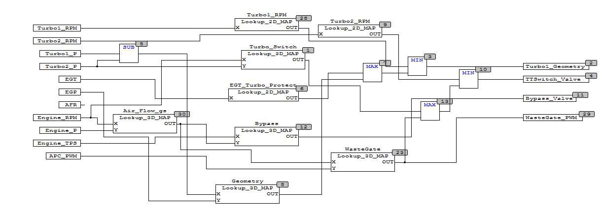
Task: Select the MAX block numbered 13
Action: coord(430,111)
